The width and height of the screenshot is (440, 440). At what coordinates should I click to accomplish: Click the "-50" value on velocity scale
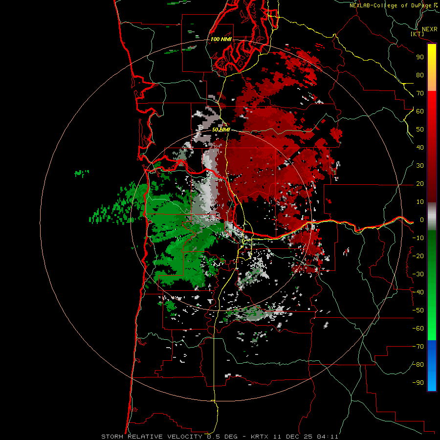[418, 310]
